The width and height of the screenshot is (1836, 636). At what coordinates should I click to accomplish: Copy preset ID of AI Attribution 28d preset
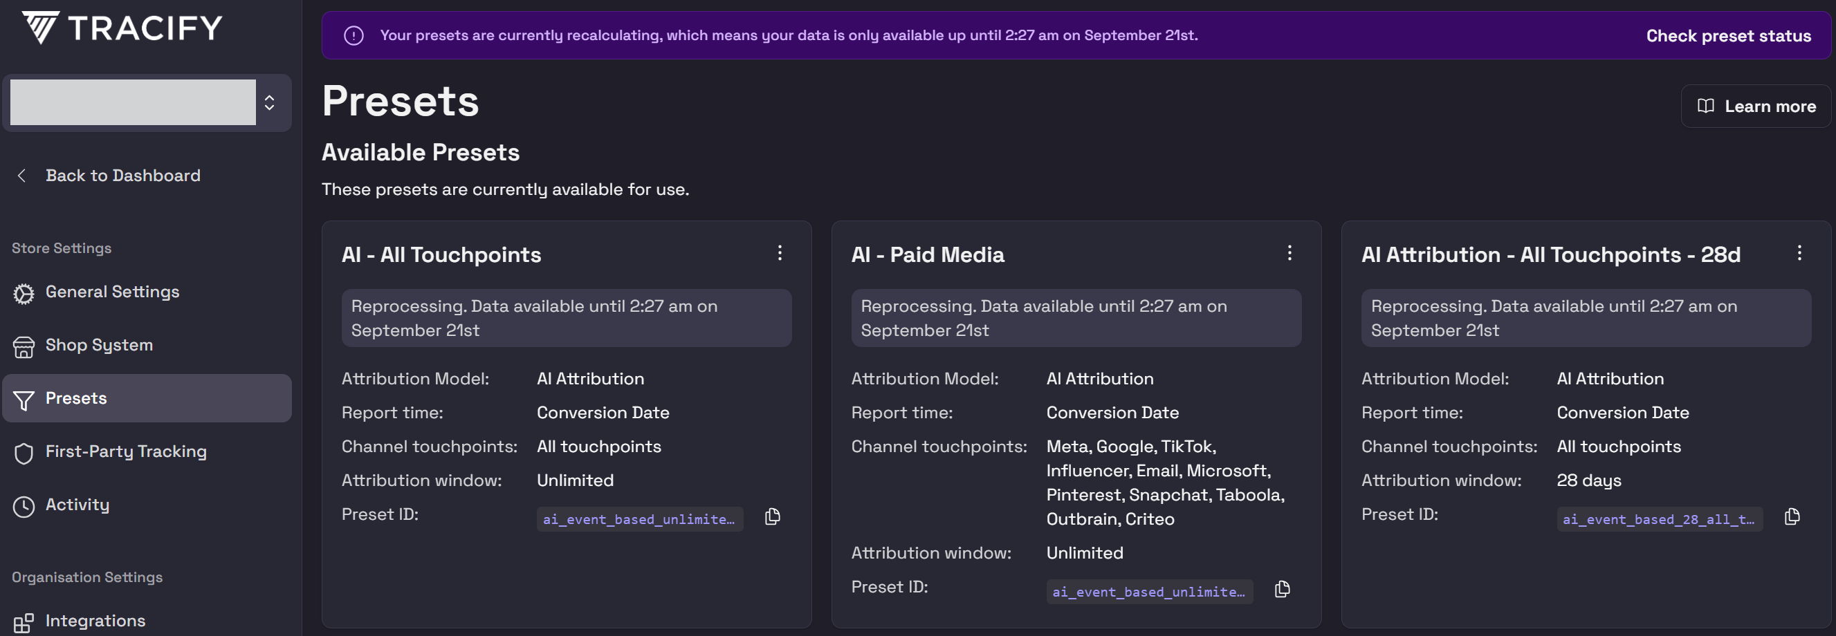(1792, 517)
